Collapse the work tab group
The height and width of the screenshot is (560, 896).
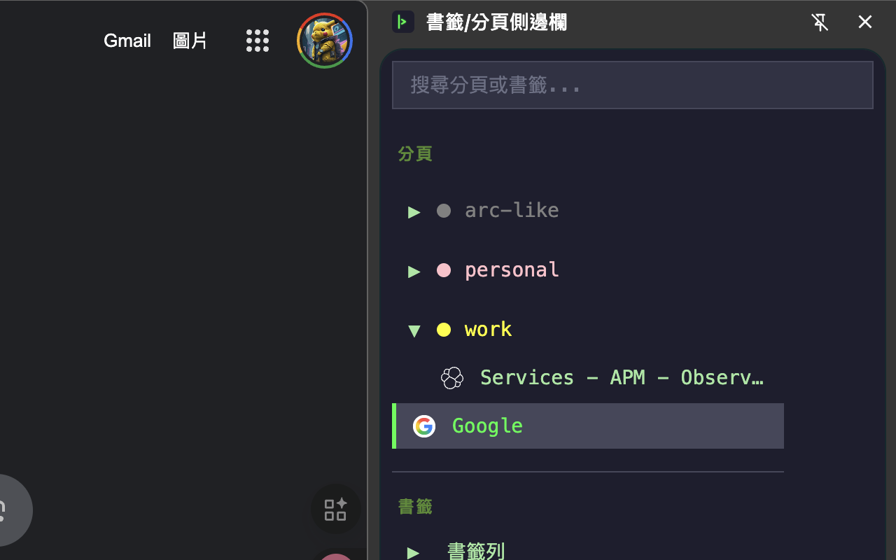coord(414,330)
